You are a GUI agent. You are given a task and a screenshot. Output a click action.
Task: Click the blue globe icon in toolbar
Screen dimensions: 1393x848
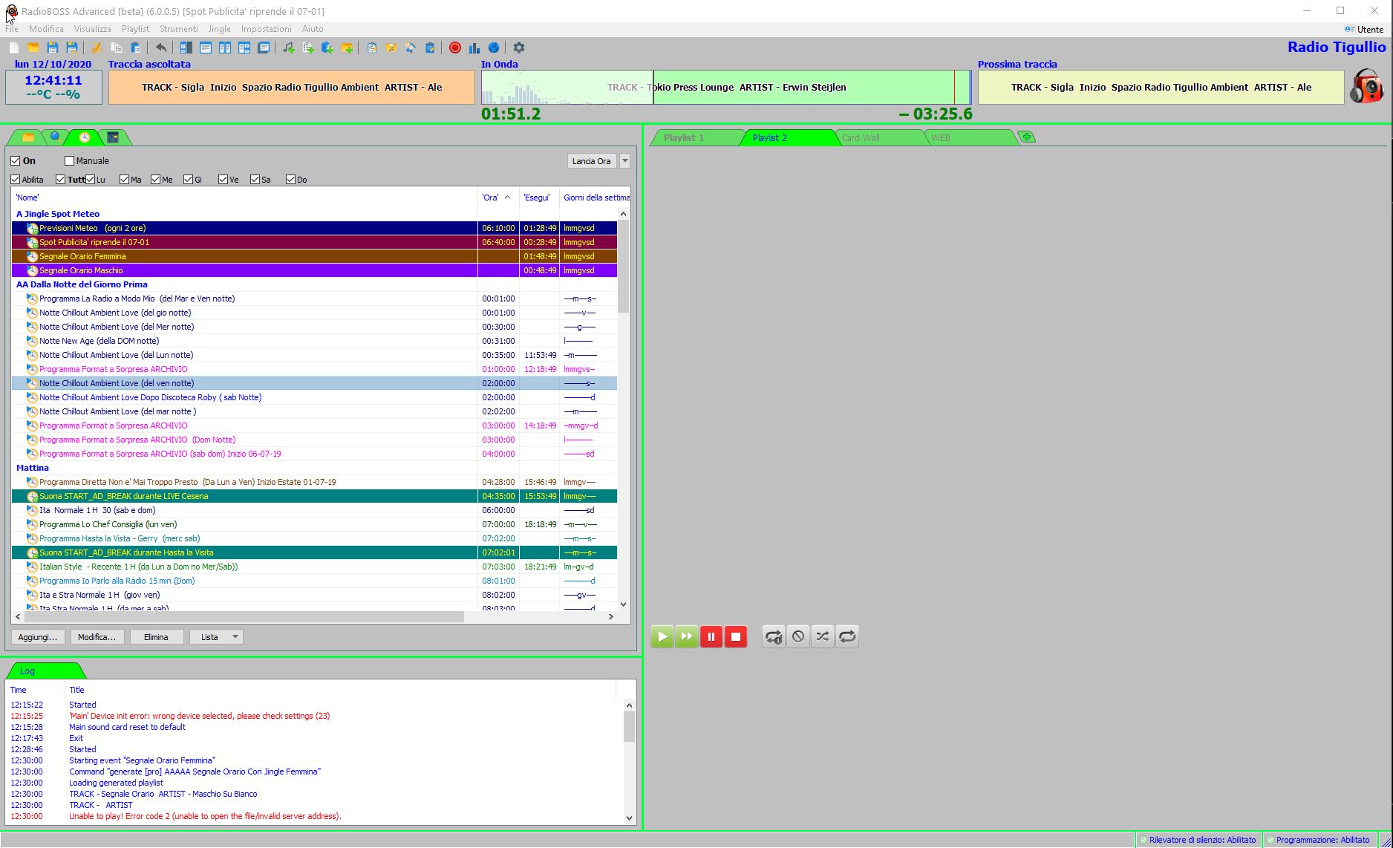click(494, 48)
